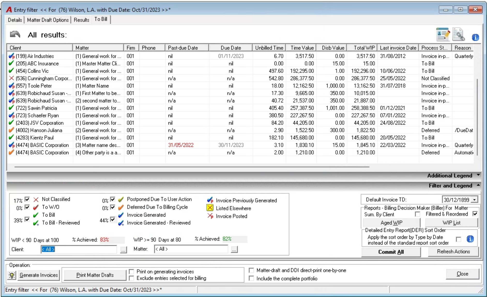The image size is (487, 297).
Task: Click the To W/O red check legend icon
Action: point(36,207)
